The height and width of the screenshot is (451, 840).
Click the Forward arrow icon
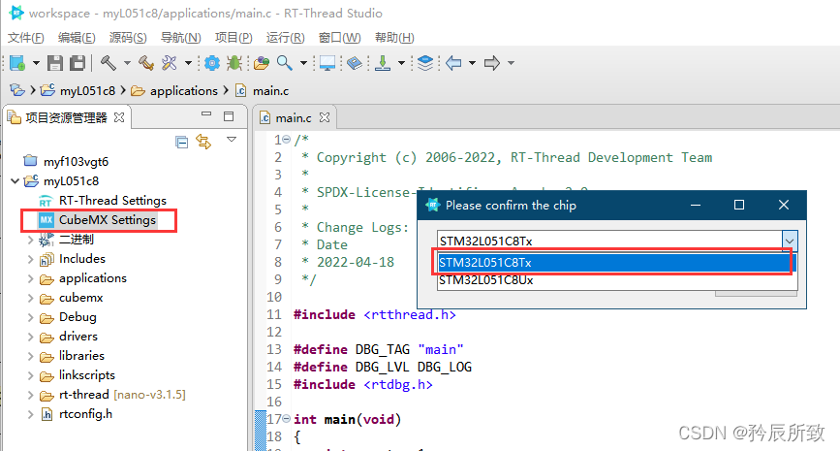[492, 63]
